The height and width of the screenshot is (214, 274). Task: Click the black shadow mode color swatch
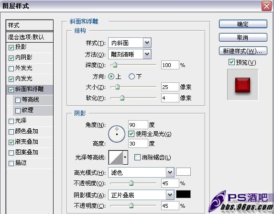click(183, 194)
